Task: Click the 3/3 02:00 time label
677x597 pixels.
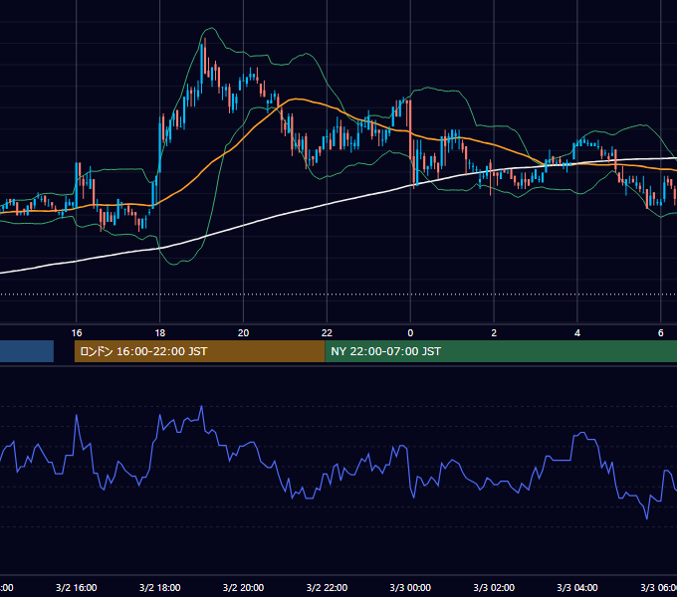Action: coord(494,587)
